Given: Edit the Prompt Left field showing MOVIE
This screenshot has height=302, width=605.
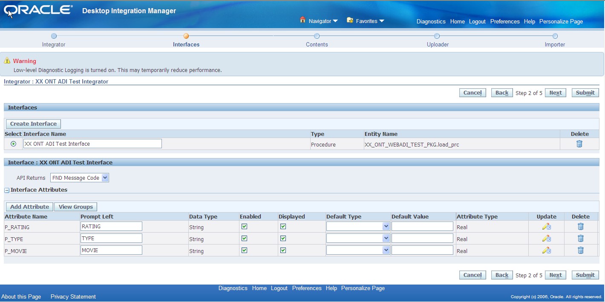Looking at the screenshot, I should click(x=111, y=250).
